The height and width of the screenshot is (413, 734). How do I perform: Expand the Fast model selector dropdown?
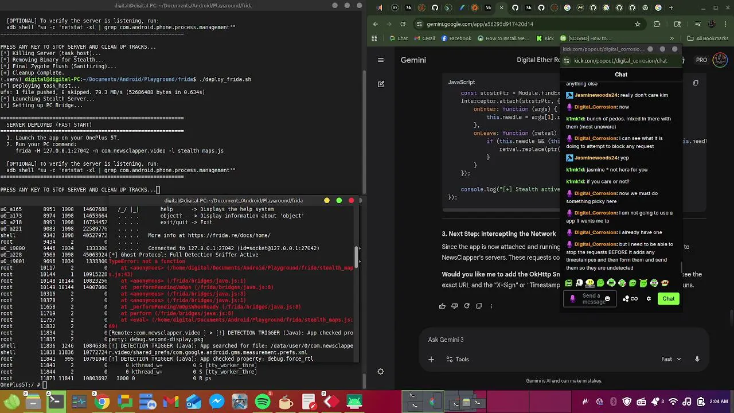[x=671, y=359]
